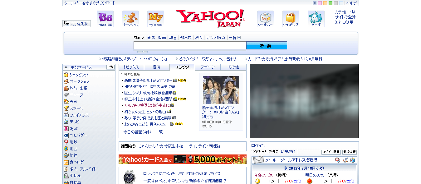Open the AKB48 news photo thumbnail
The width and height of the screenshot is (421, 184).
221,90
